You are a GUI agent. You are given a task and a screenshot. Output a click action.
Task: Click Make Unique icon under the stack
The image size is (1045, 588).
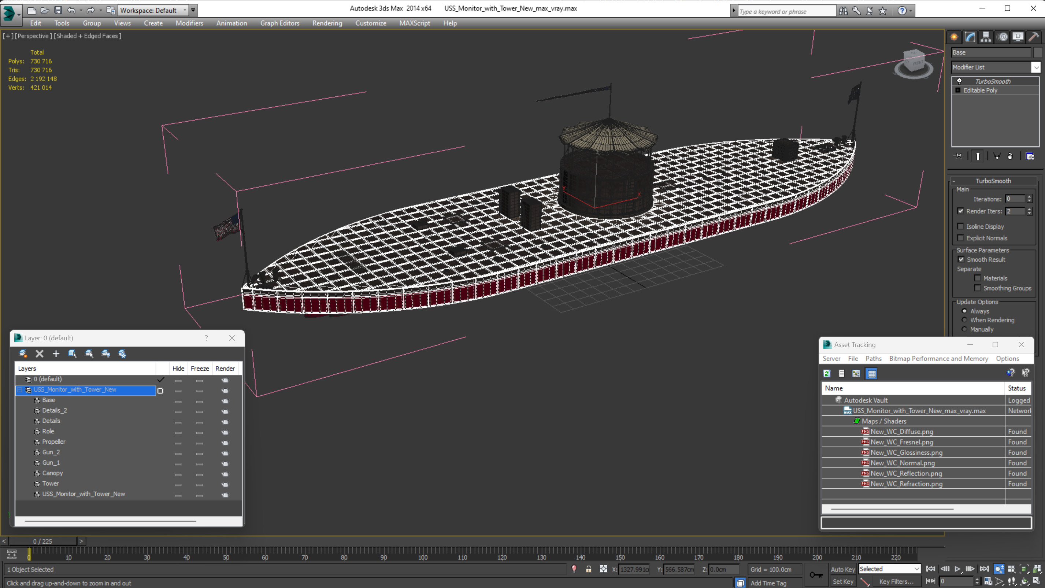click(997, 156)
